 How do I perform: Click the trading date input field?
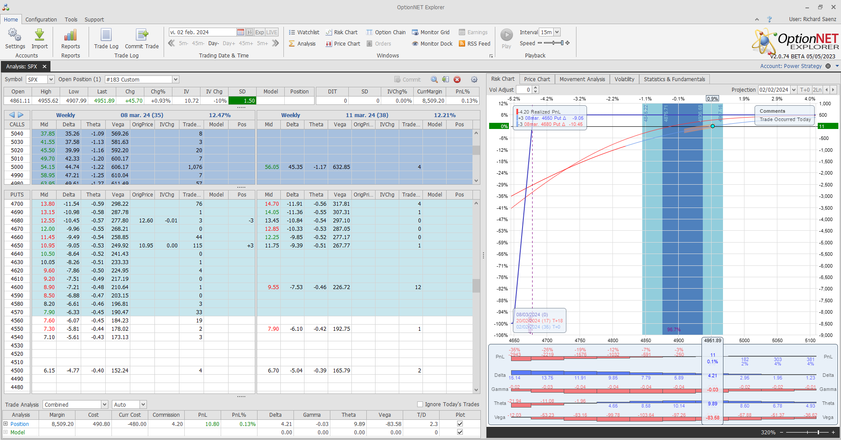(203, 32)
